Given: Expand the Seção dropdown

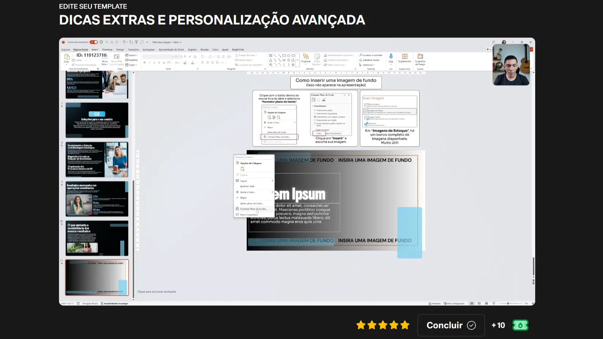Looking at the screenshot, I should coord(131,65).
